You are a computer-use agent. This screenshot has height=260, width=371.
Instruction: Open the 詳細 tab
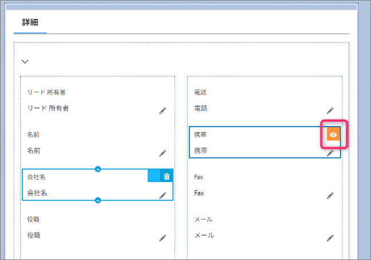pyautogui.click(x=30, y=22)
